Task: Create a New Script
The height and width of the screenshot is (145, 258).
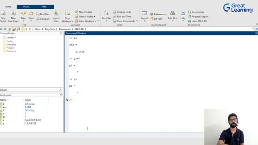Action: (x=3, y=17)
